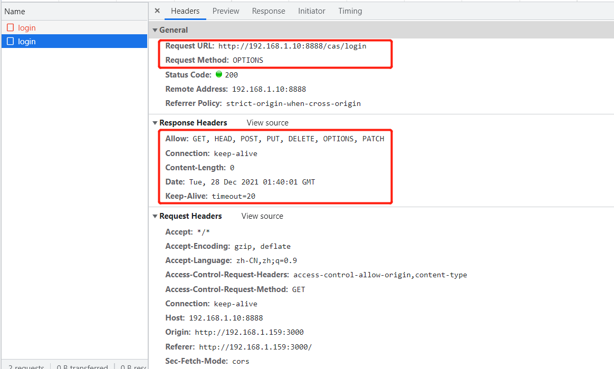This screenshot has width=614, height=369.
Task: Click the Allow header methods list
Action: pos(288,139)
